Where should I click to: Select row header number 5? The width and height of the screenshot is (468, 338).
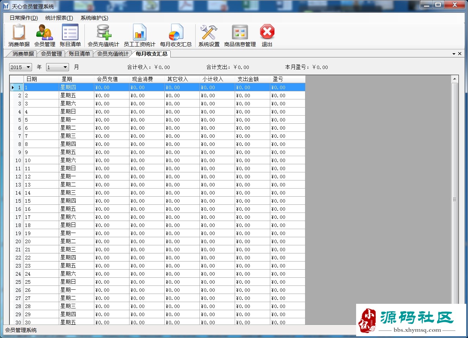pos(17,120)
